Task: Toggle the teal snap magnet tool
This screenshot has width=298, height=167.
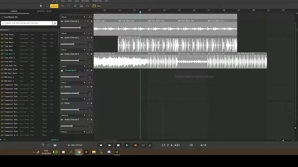Action: (x=75, y=6)
